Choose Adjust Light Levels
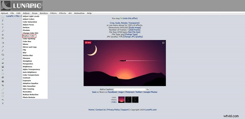This screenshot has width=245, height=119. [31, 16]
